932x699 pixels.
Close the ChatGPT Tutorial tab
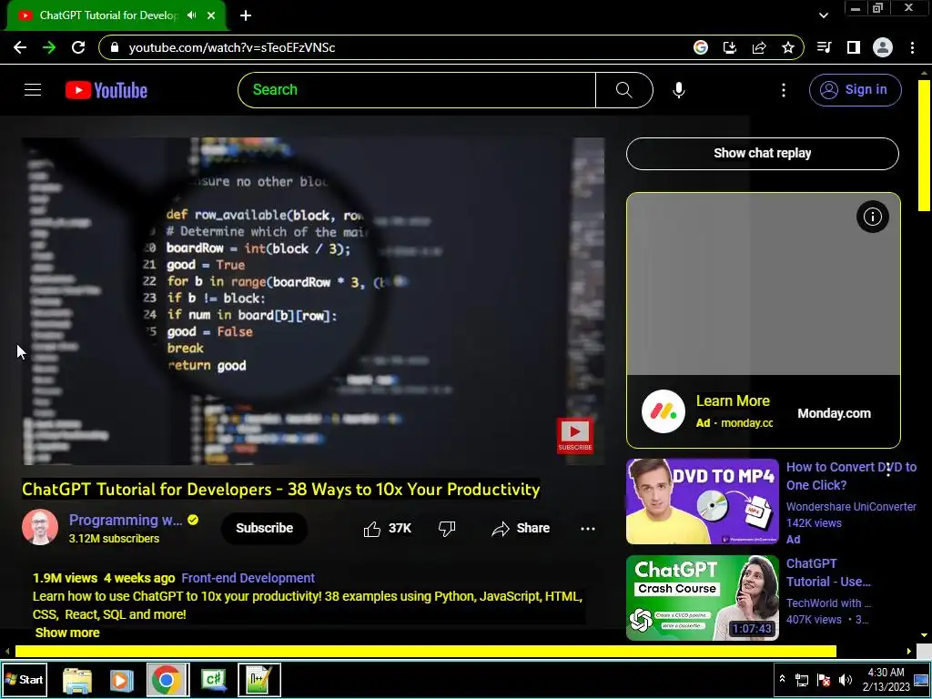click(x=211, y=15)
